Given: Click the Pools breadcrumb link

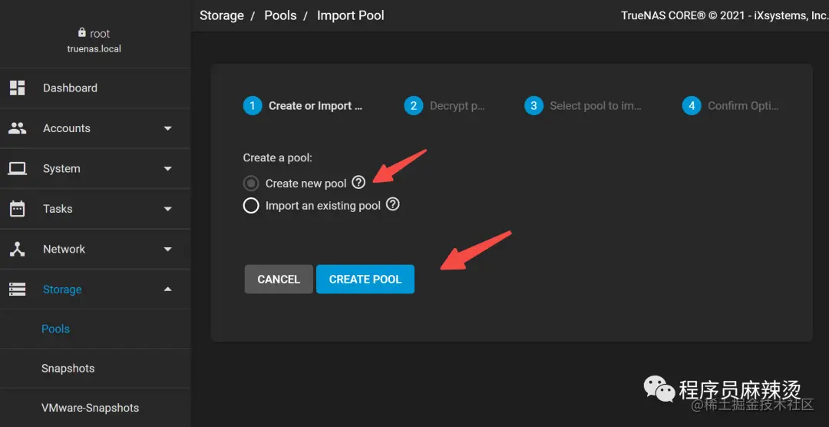Looking at the screenshot, I should (280, 15).
